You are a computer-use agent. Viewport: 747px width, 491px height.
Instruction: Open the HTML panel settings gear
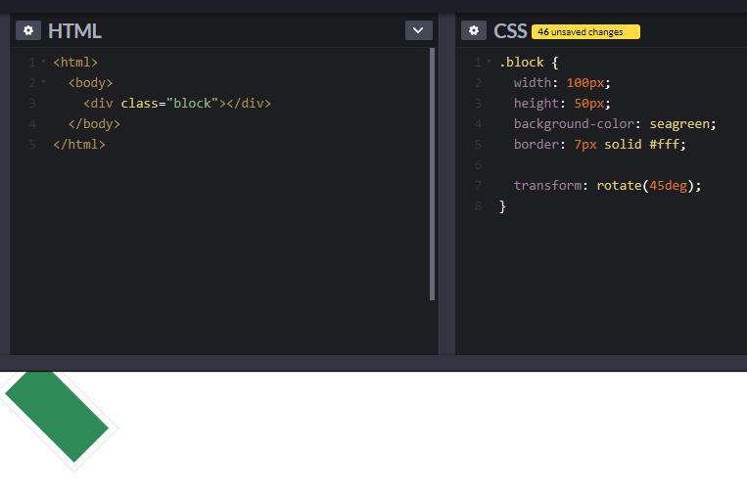point(28,30)
